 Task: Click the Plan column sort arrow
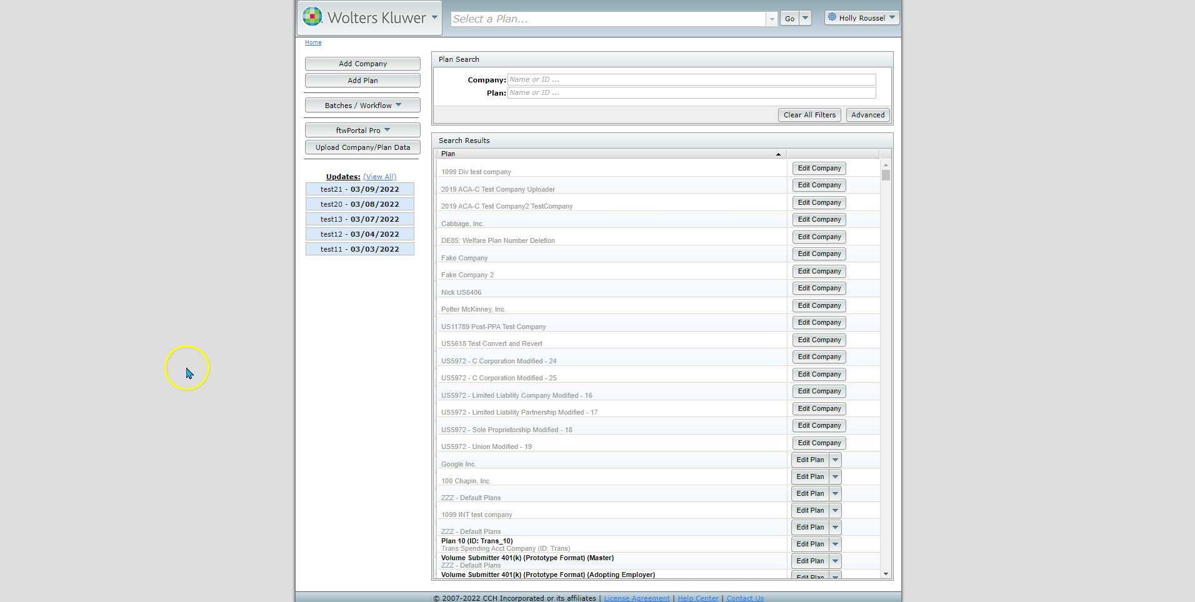(778, 154)
